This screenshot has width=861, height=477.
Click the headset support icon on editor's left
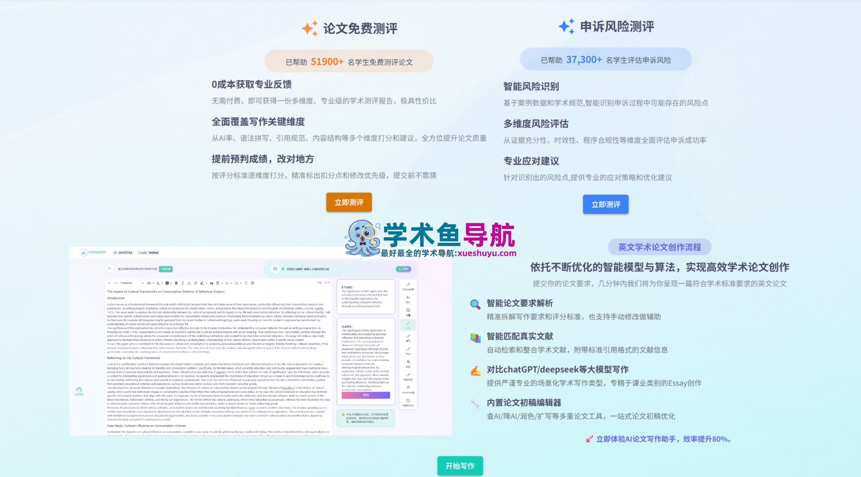tap(79, 390)
